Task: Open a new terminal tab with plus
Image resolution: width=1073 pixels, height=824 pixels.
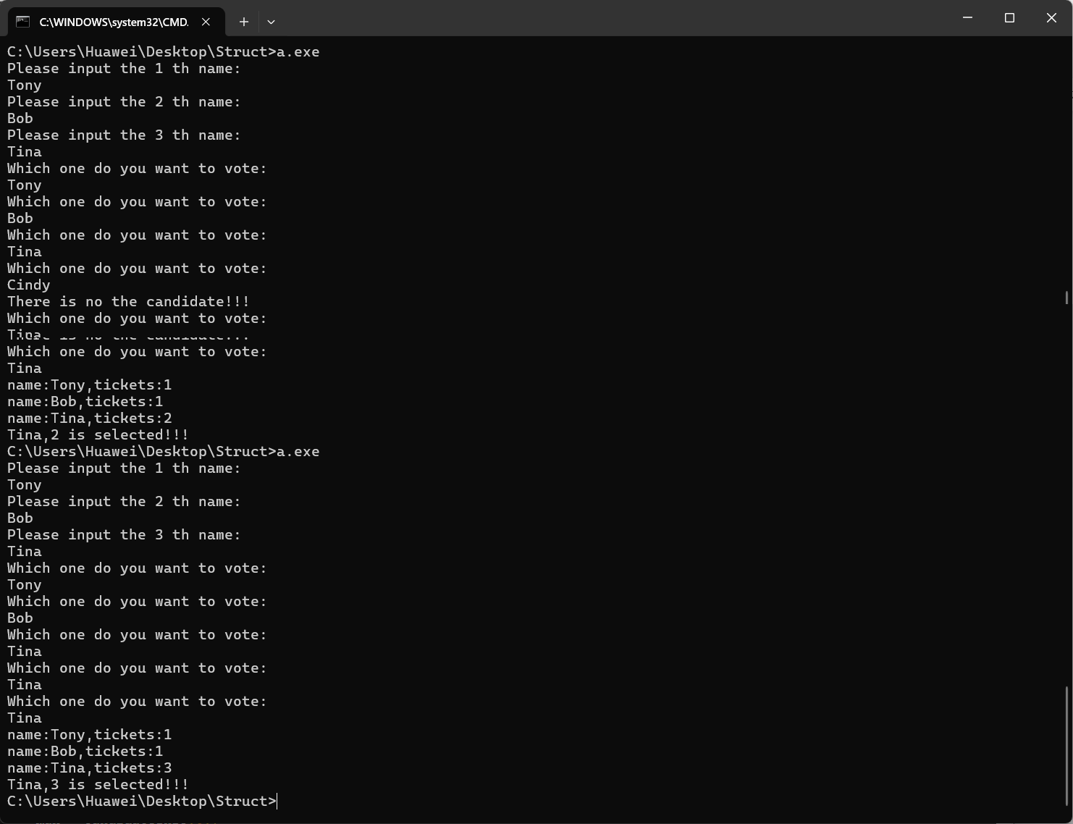Action: (x=244, y=22)
